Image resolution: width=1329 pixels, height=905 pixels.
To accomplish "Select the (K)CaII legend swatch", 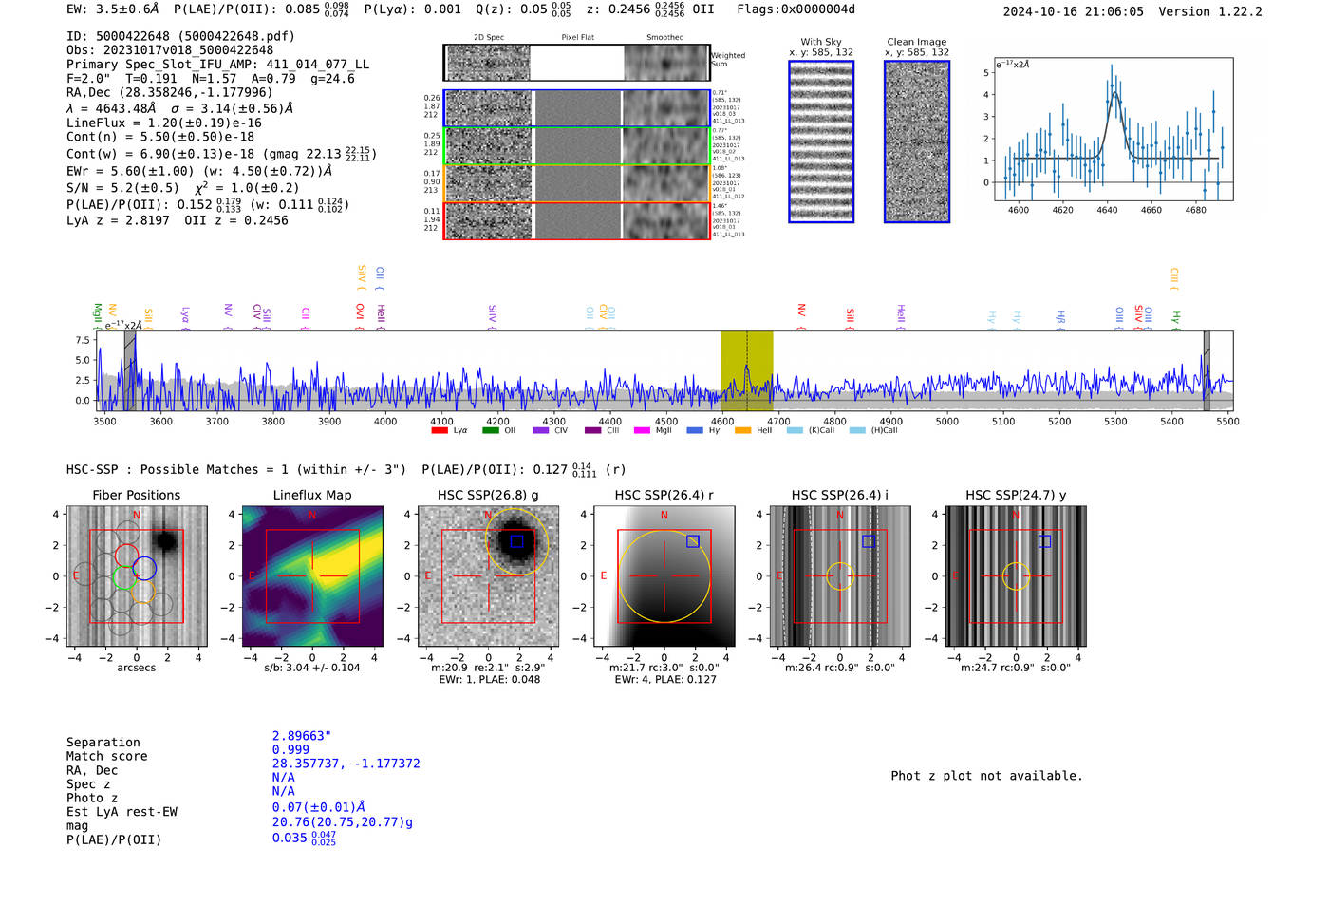I will (x=795, y=430).
